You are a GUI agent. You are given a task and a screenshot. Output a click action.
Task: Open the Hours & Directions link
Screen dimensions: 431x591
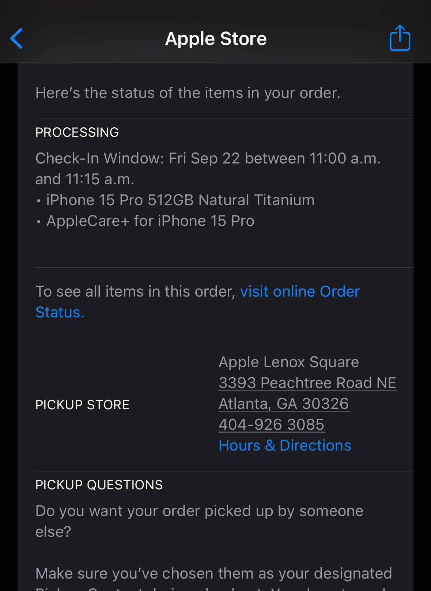click(284, 445)
